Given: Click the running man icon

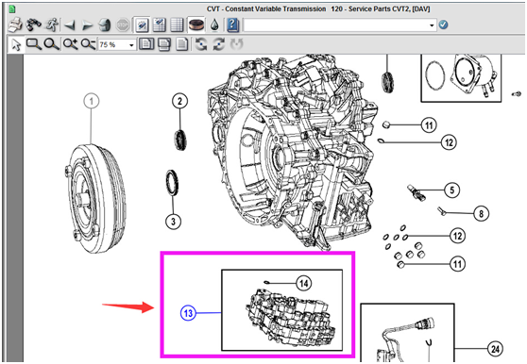Looking at the screenshot, I should click(52, 25).
